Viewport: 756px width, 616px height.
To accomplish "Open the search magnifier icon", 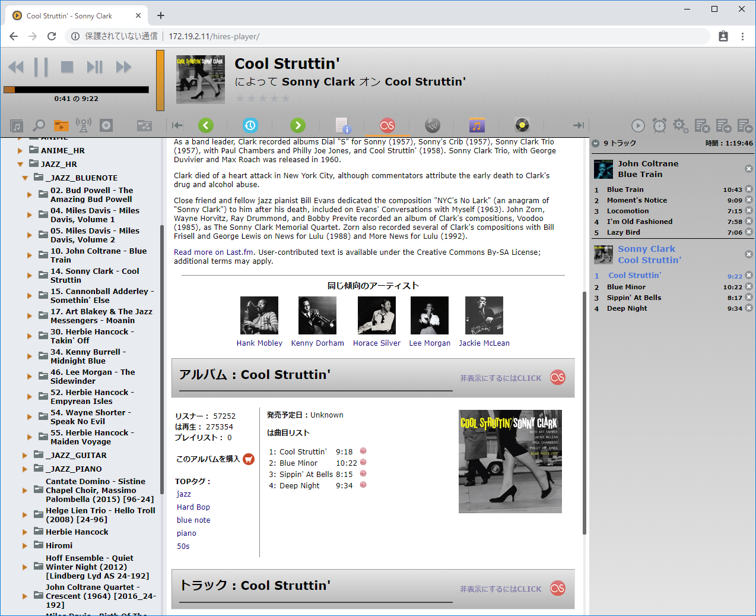I will coord(39,125).
